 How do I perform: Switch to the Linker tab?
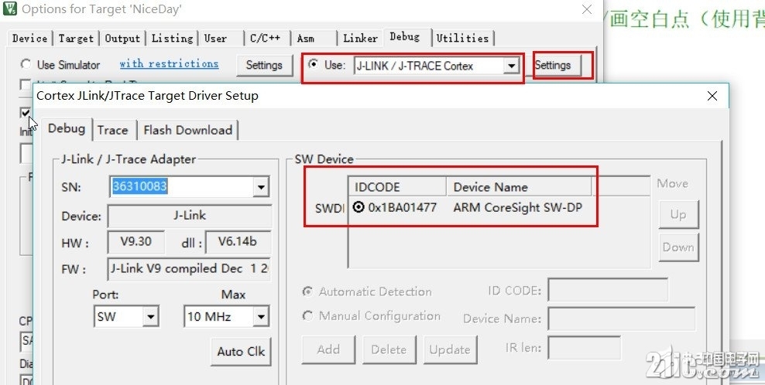point(360,38)
